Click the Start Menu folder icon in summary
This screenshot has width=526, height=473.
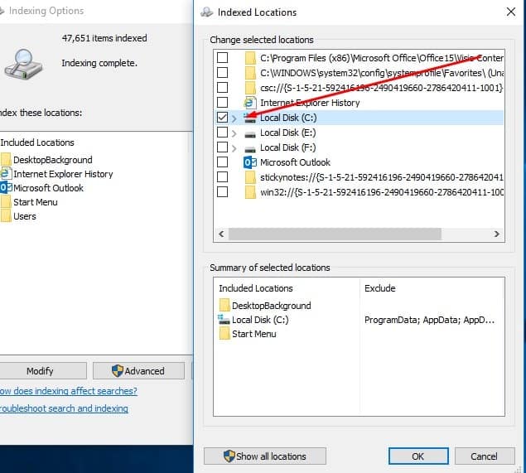coord(224,334)
